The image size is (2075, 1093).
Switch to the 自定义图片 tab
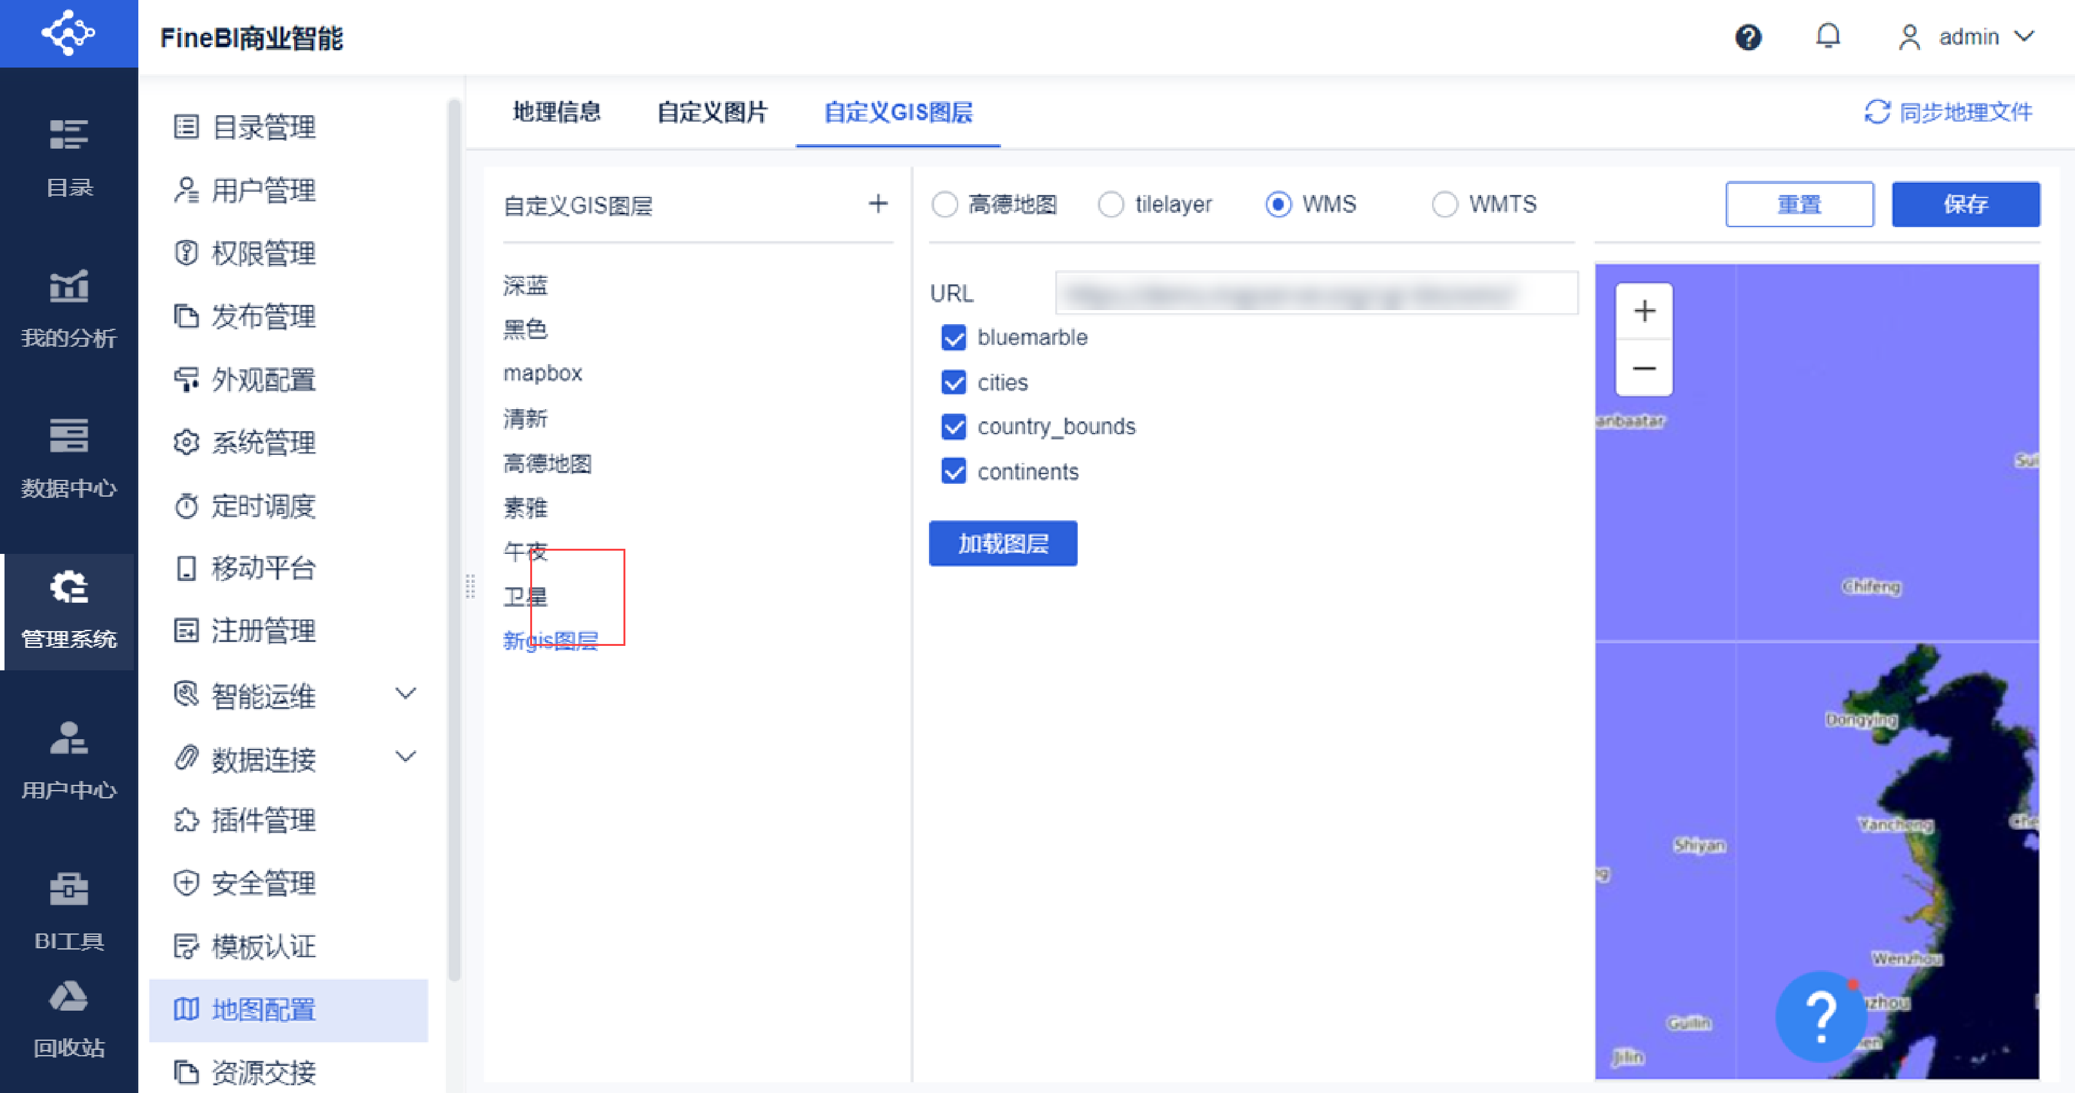pos(712,112)
